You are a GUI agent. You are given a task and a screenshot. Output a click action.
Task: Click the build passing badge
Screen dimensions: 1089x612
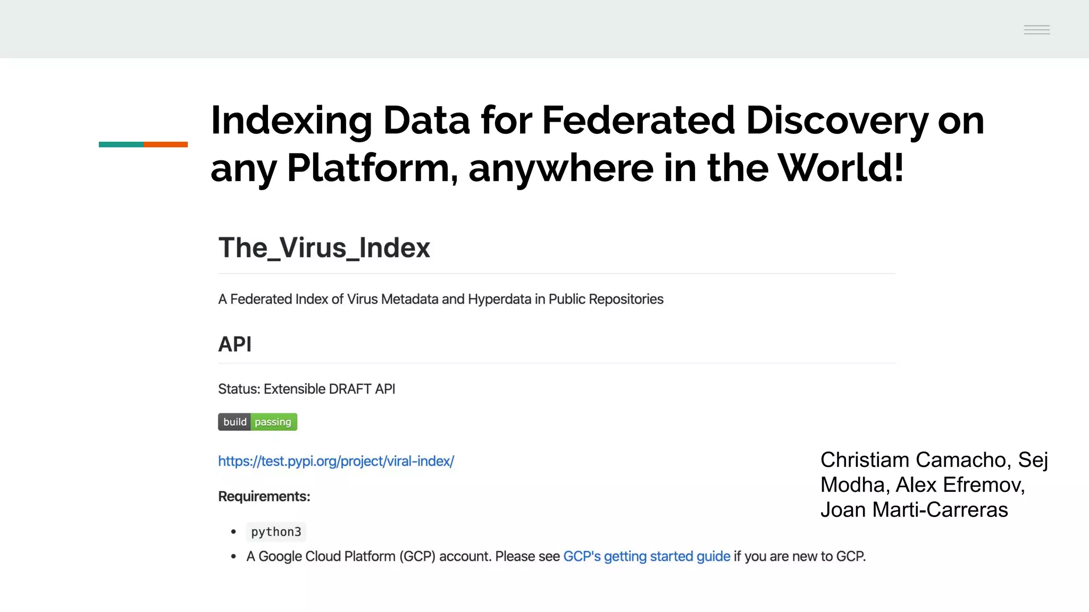257,422
